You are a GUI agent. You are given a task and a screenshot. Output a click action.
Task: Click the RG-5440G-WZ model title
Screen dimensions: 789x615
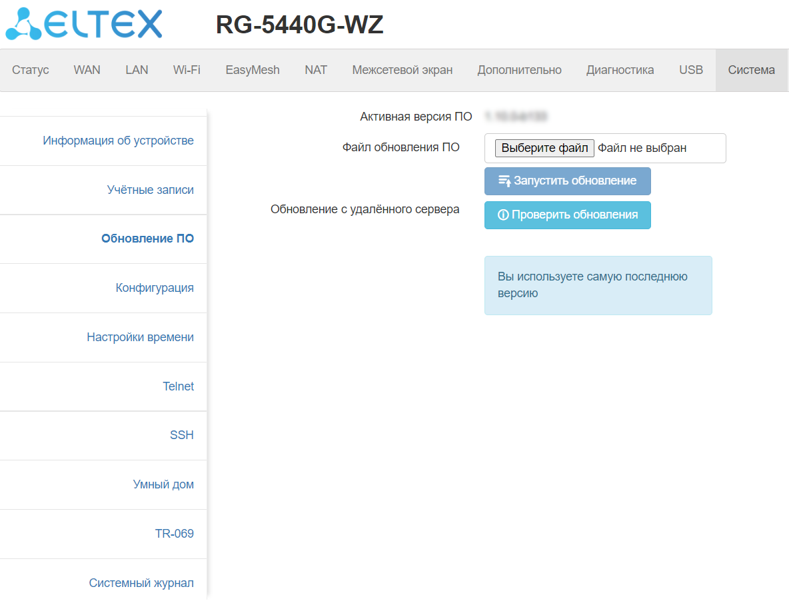tap(299, 25)
